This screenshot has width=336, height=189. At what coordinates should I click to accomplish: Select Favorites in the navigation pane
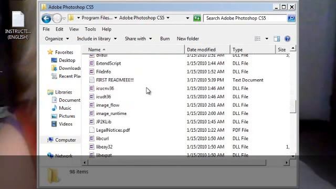coord(60,52)
